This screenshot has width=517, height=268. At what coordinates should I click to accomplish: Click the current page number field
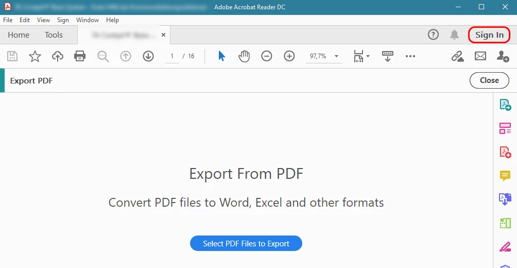click(172, 56)
